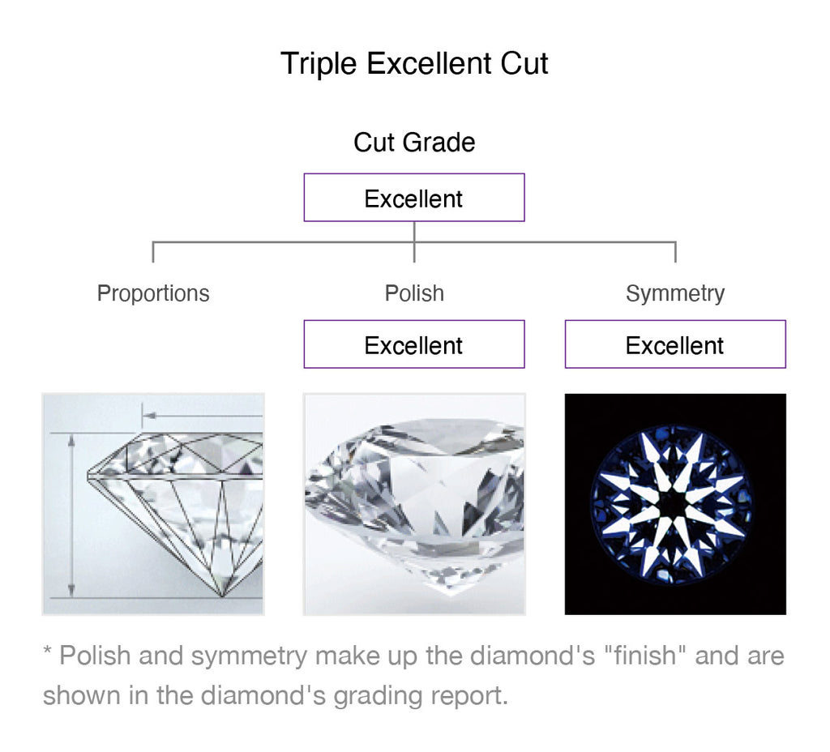Click the quoted word "finish" in footnote

click(644, 656)
